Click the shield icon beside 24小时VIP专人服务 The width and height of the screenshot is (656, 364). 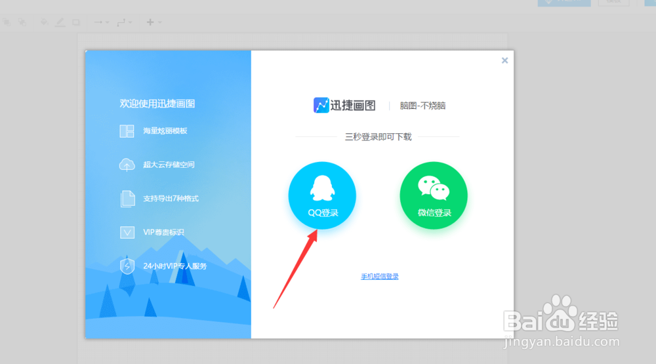(127, 266)
